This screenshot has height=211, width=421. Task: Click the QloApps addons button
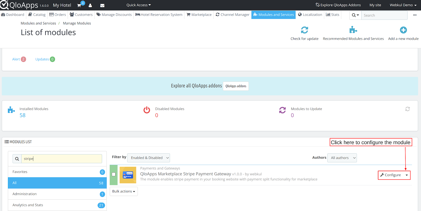click(x=236, y=86)
